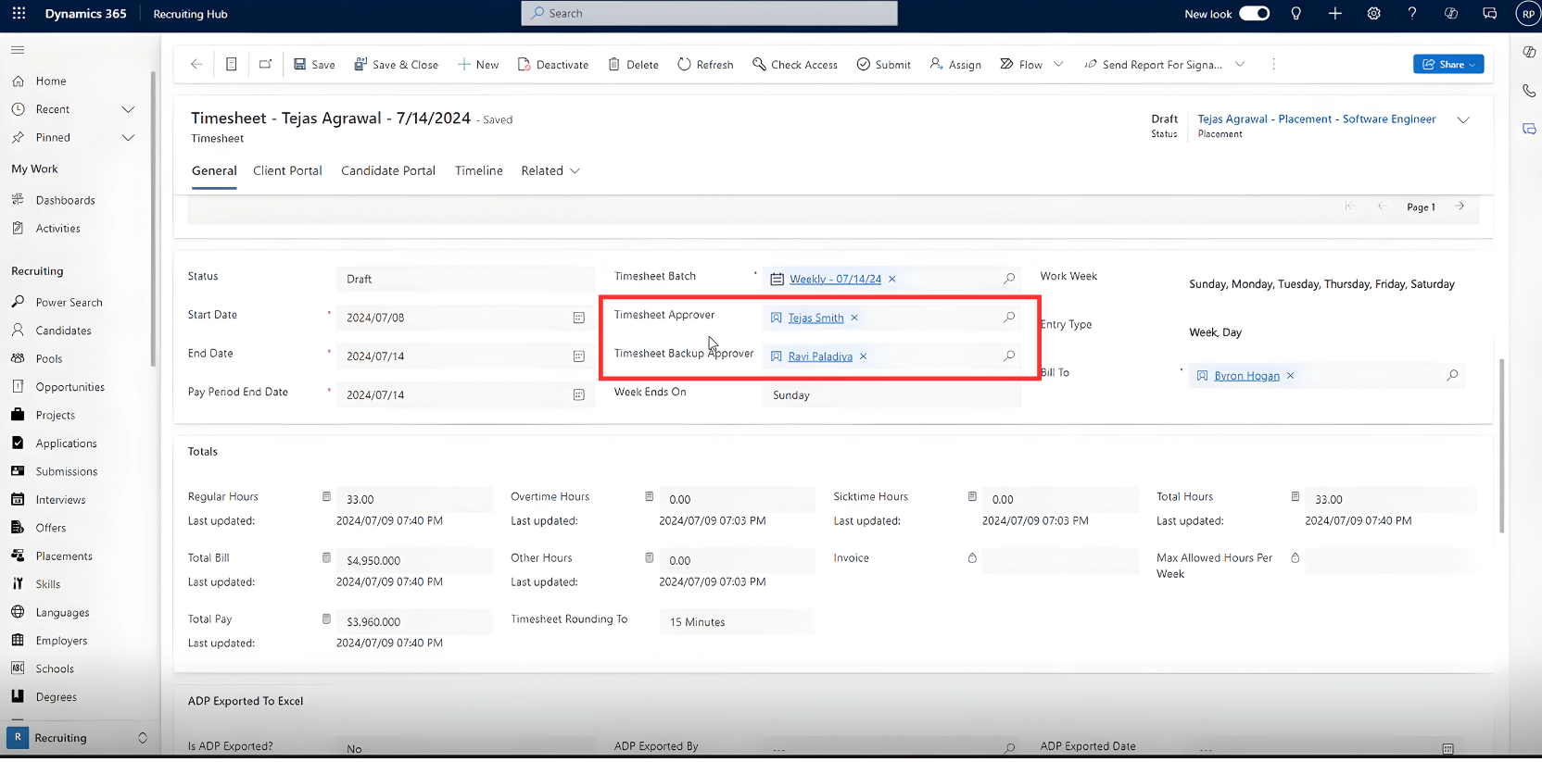Viewport: 1542px width, 762px height.
Task: Open the Weekly - 07/14/24 batch link
Action: (835, 279)
